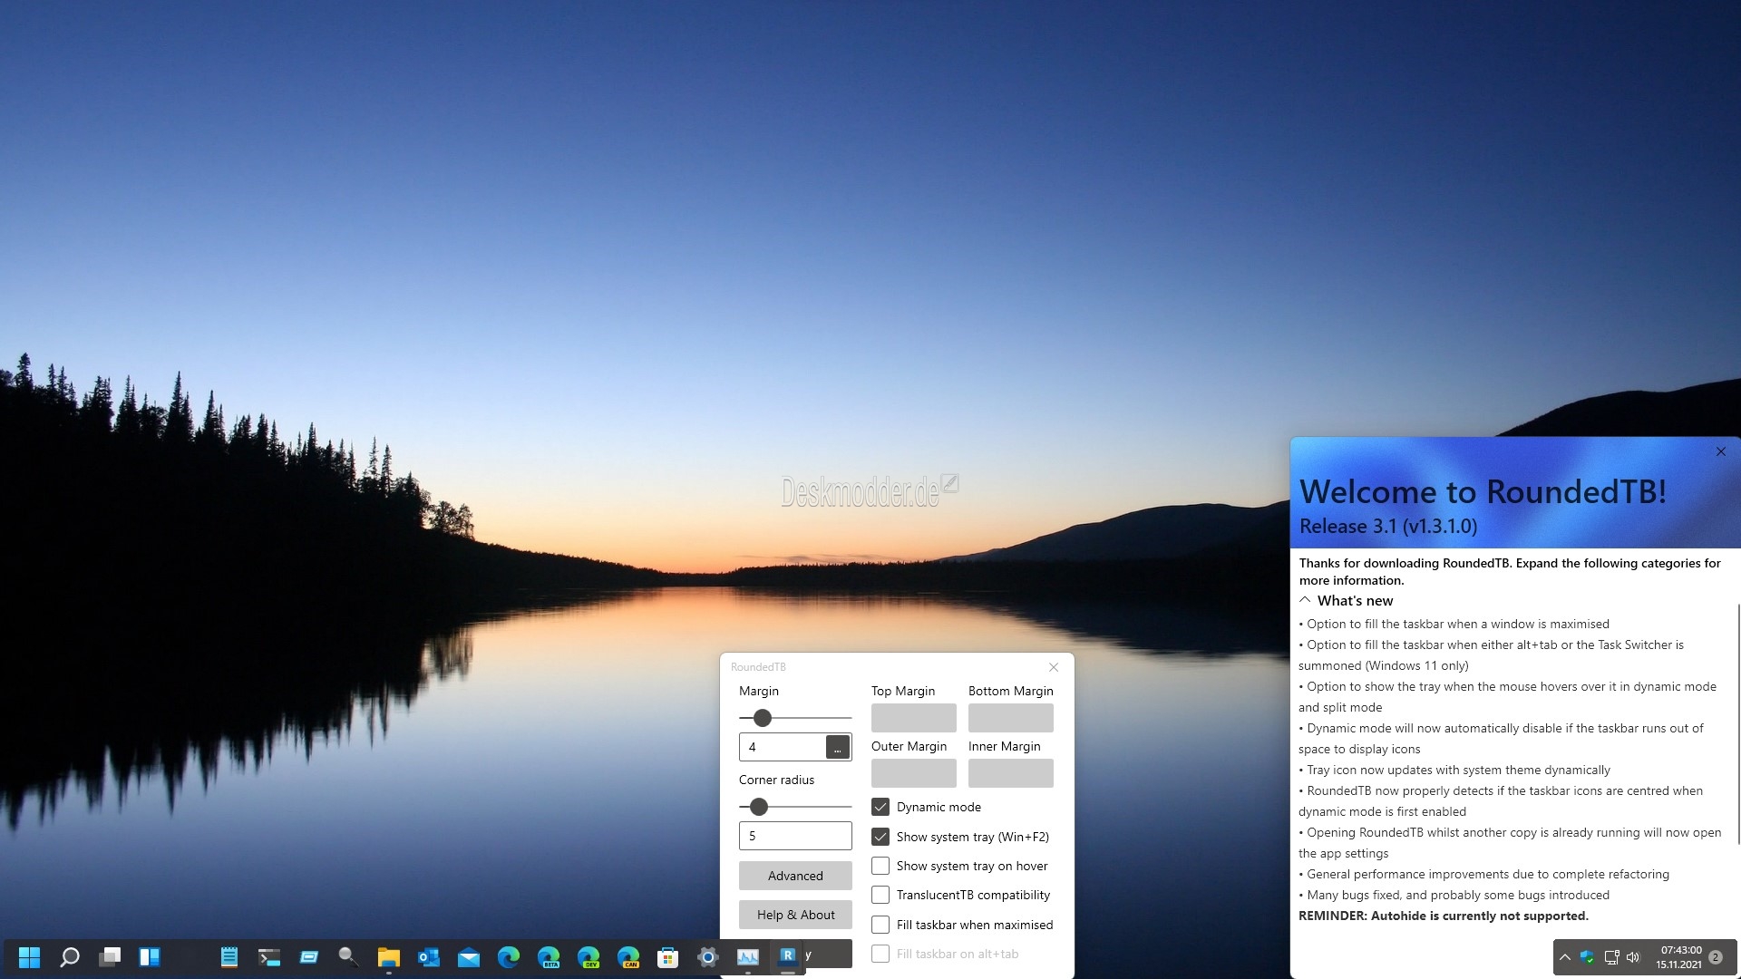
Task: Open the Mail app icon
Action: [x=469, y=957]
